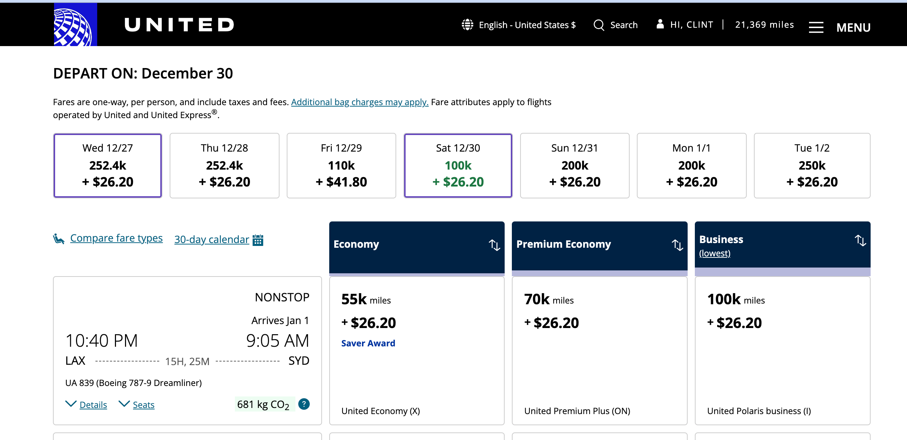The height and width of the screenshot is (440, 907).
Task: Sort by Premium Economy column arrows
Action: 677,245
